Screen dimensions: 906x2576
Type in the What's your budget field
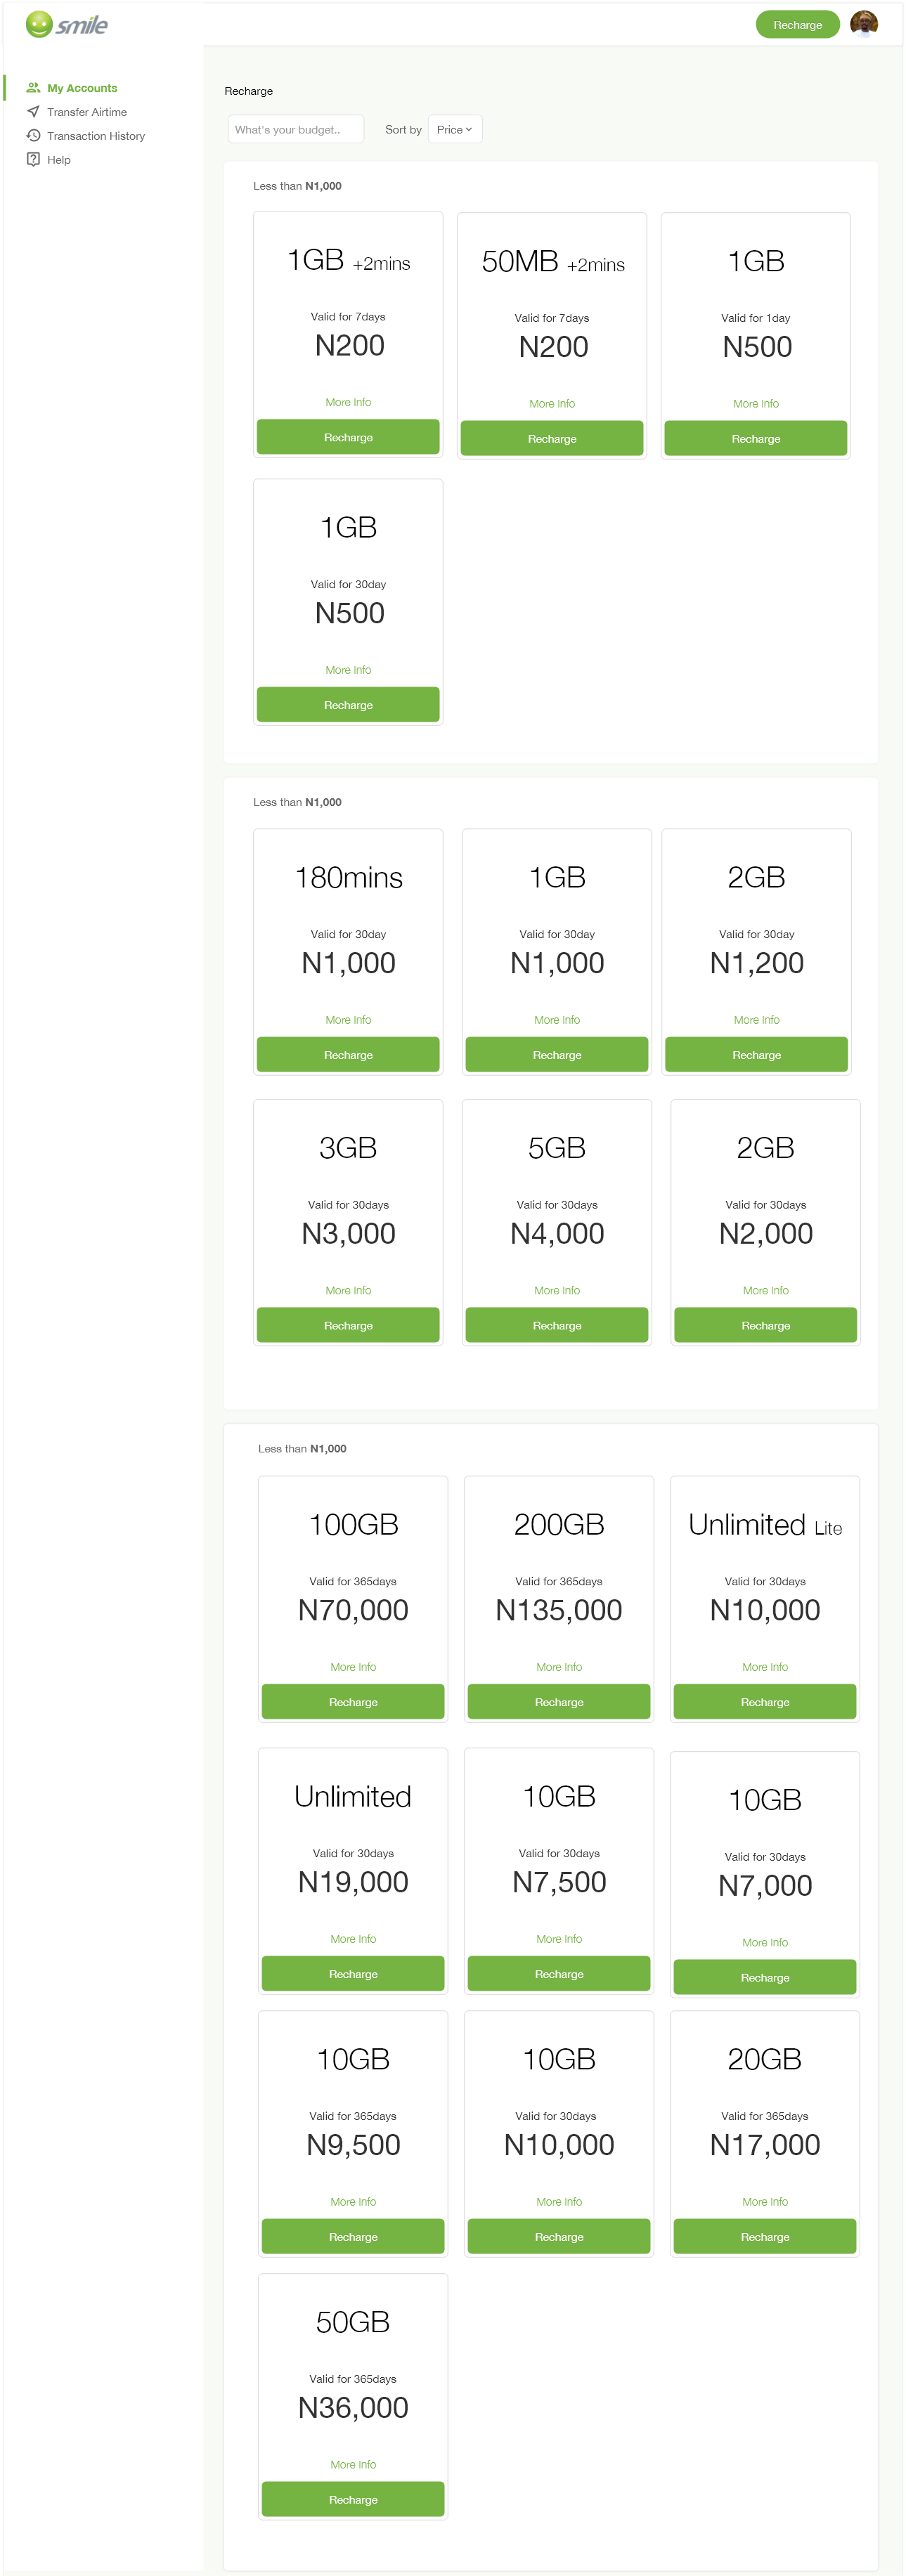295,130
